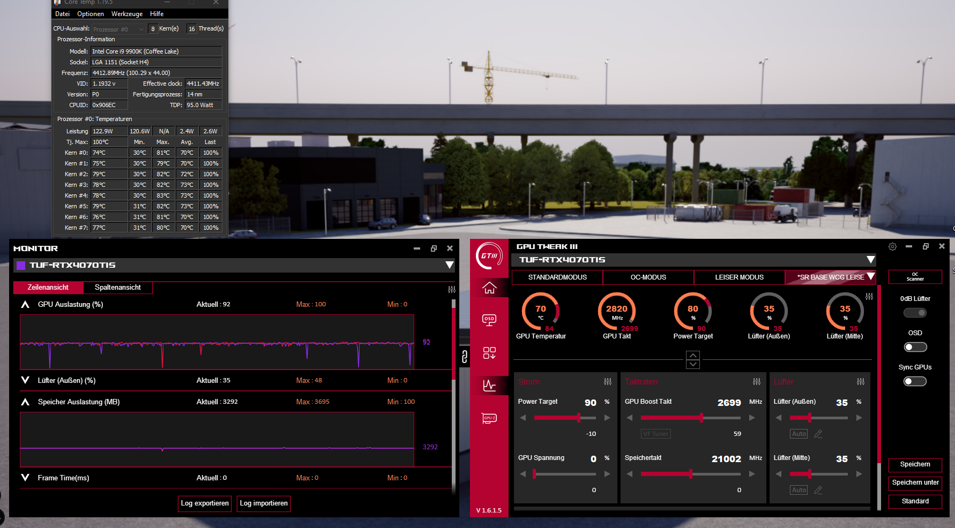Viewport: 955px width, 528px height.
Task: Open settings sliders icon in Lüfter panel
Action: (x=861, y=382)
